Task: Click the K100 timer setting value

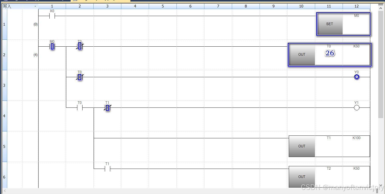Action: (x=357, y=138)
